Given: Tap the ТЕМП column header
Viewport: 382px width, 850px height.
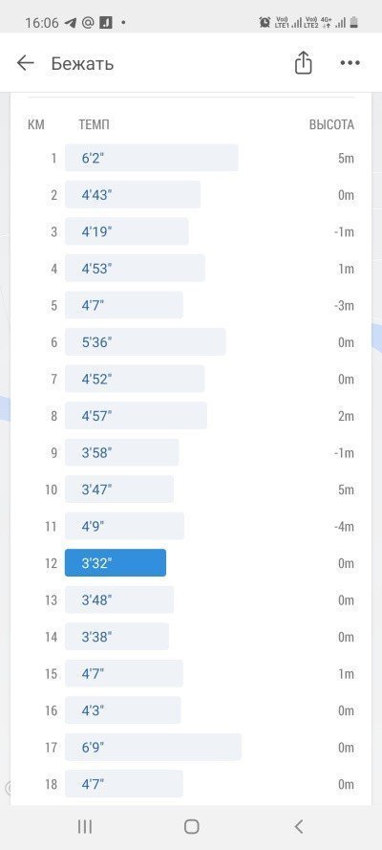Looking at the screenshot, I should click(x=95, y=124).
